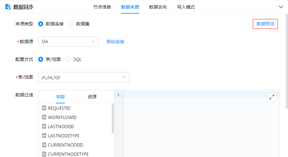Click the LASTNODEID field type icon
This screenshot has width=288, height=157.
click(x=44, y=127)
